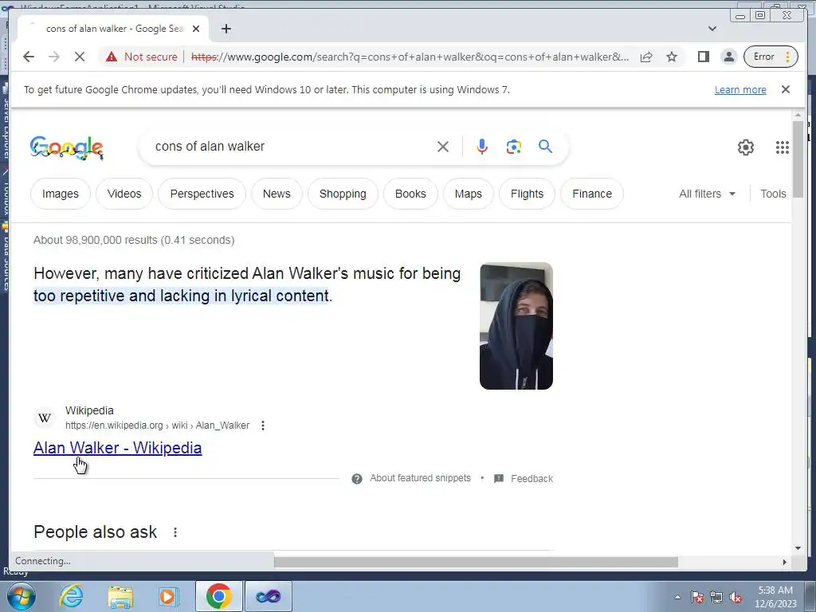The width and height of the screenshot is (816, 612).
Task: Switch to the News results
Action: (x=277, y=194)
